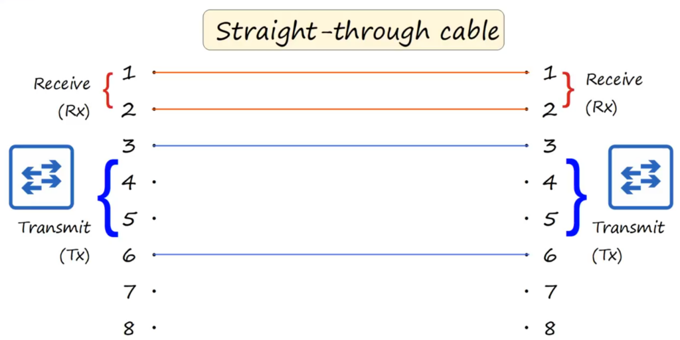This screenshot has width=680, height=340.
Task: Select pin number 8 on left side
Action: pyautogui.click(x=128, y=328)
